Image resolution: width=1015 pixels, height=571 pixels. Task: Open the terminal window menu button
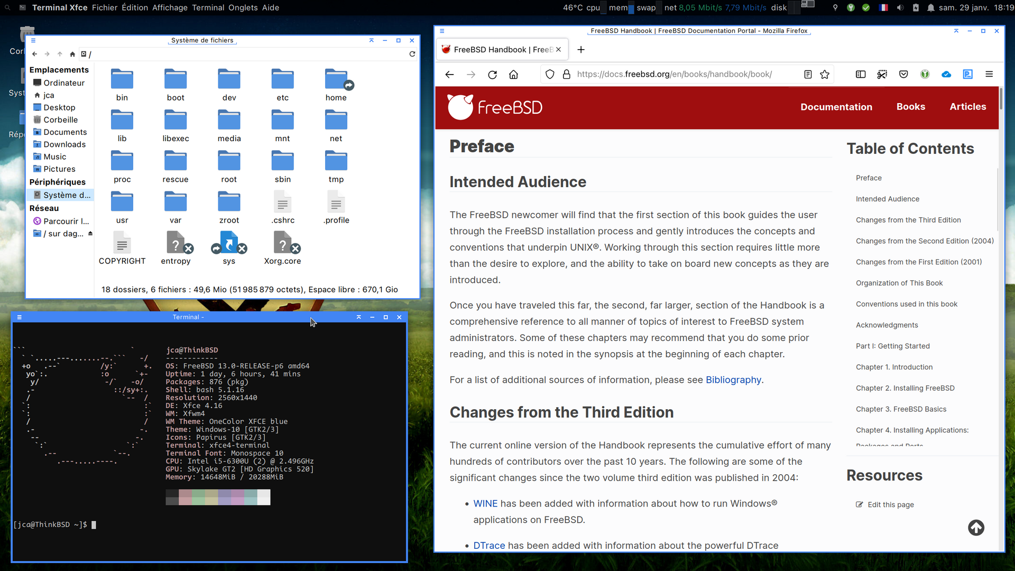coord(20,317)
